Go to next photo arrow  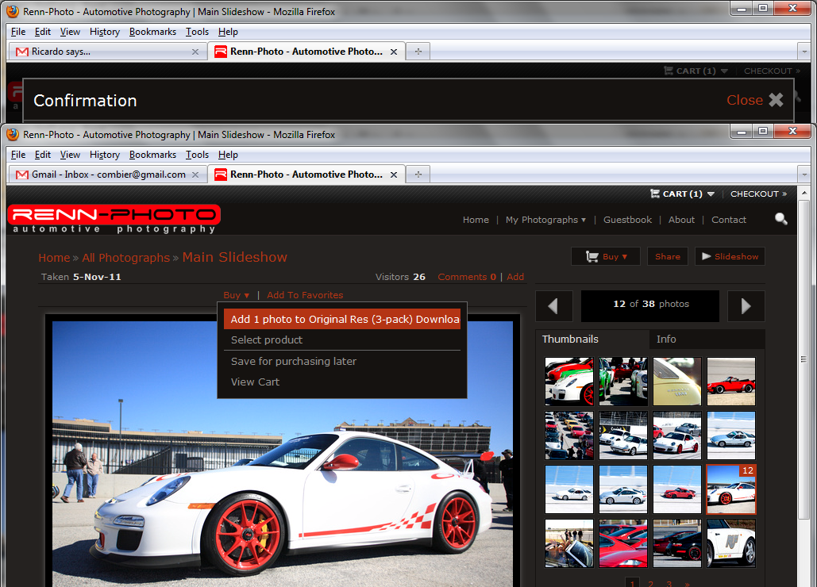click(746, 305)
